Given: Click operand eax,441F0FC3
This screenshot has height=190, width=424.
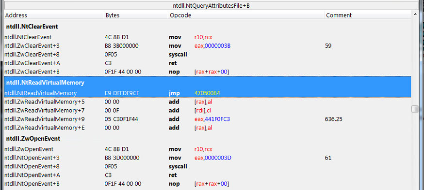Looking at the screenshot, I should [212, 119].
